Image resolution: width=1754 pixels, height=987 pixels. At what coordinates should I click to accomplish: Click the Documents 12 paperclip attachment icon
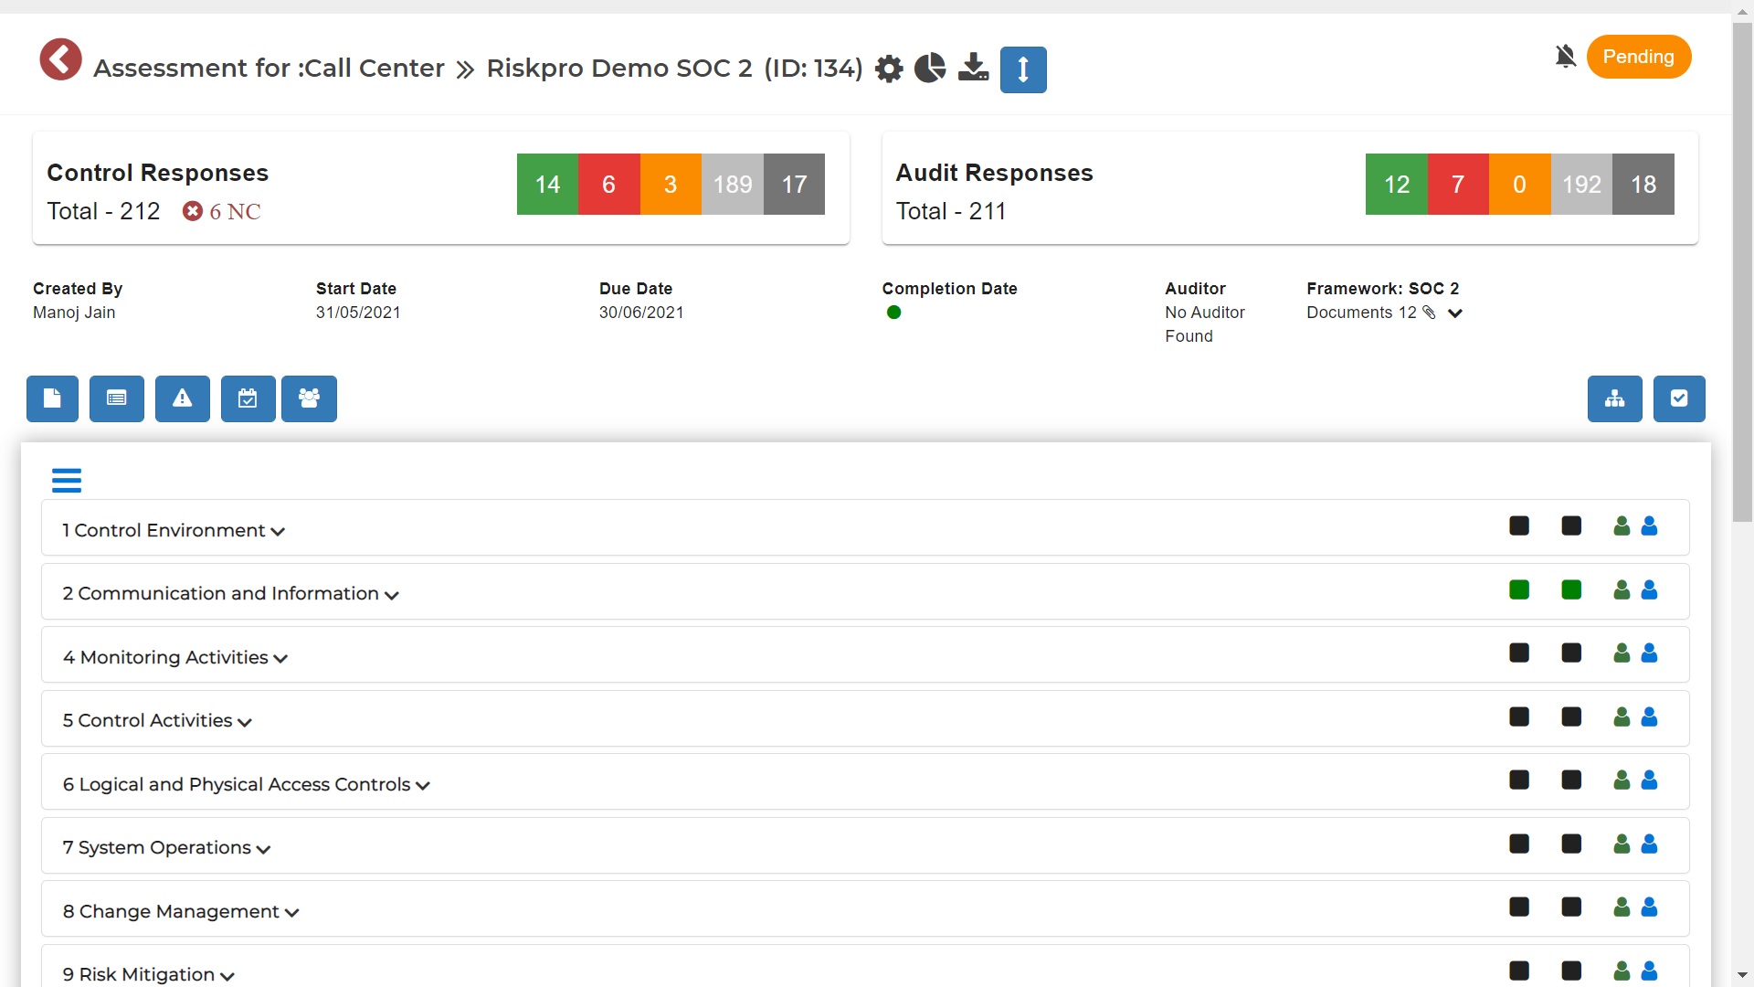pos(1430,313)
